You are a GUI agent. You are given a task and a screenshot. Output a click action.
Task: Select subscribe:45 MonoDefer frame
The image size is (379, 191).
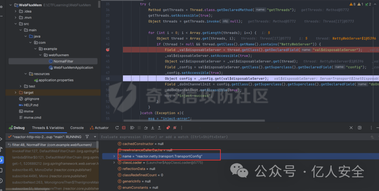[x=52, y=170]
